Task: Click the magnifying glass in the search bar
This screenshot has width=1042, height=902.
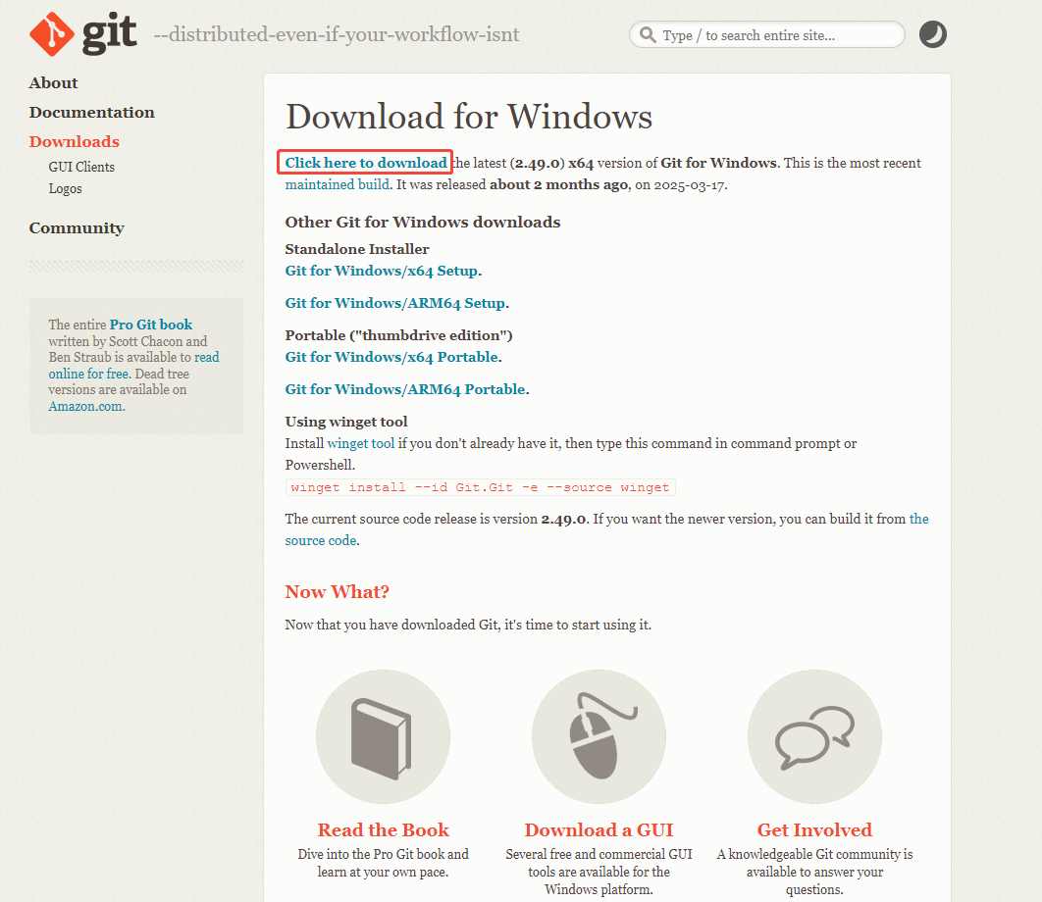Action: click(x=648, y=33)
